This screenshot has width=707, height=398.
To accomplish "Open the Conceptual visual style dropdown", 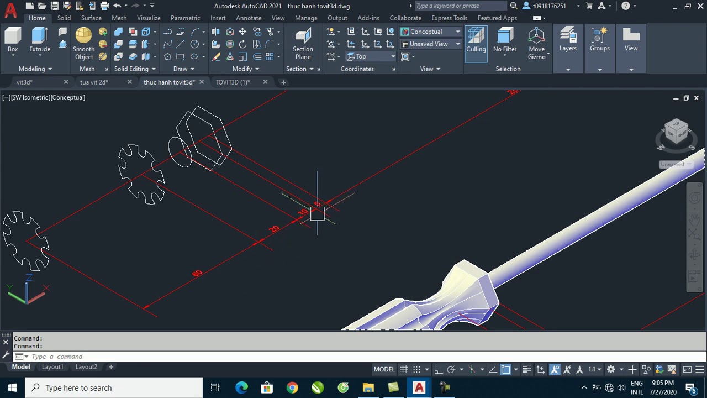I will pos(430,32).
